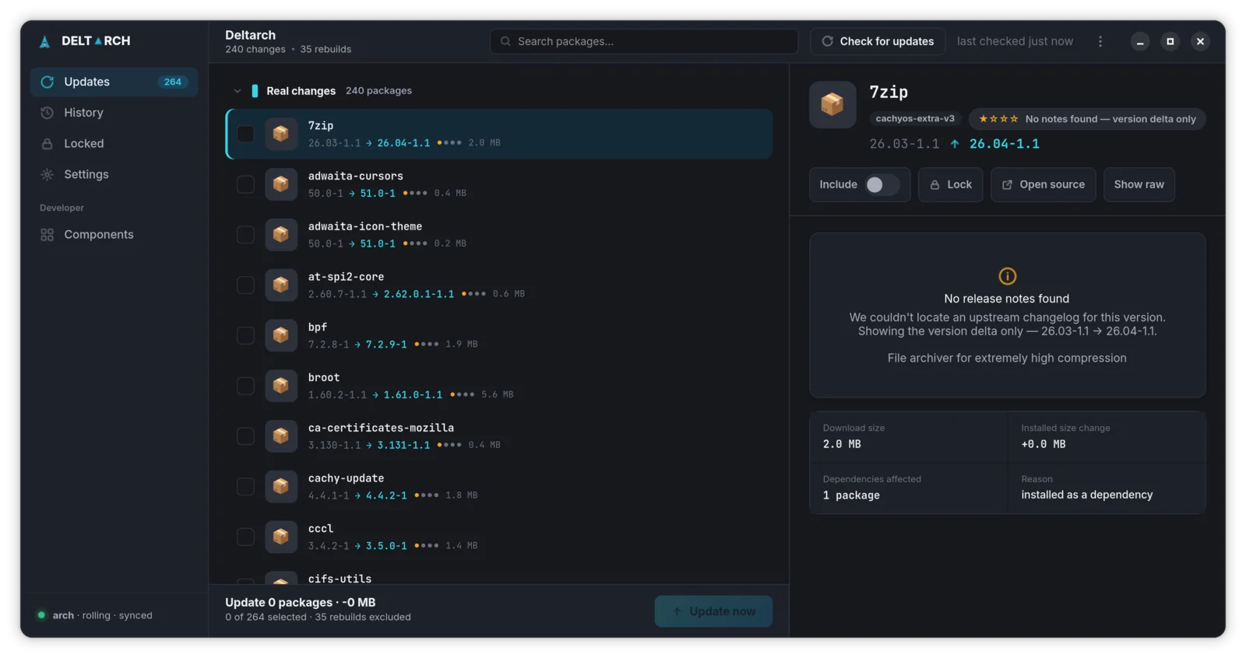Click the bpf package name
The image size is (1246, 658).
[x=318, y=327]
